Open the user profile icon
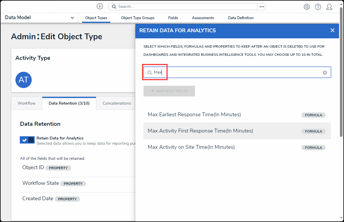The width and height of the screenshot is (344, 222). click(329, 7)
